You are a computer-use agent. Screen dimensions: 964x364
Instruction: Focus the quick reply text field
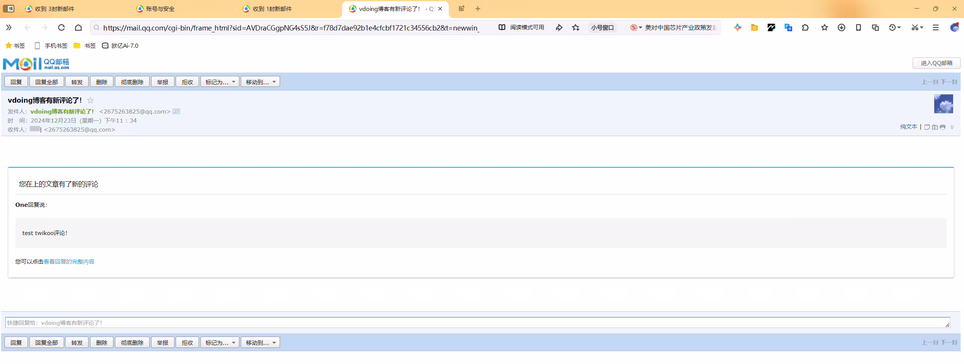(x=477, y=322)
